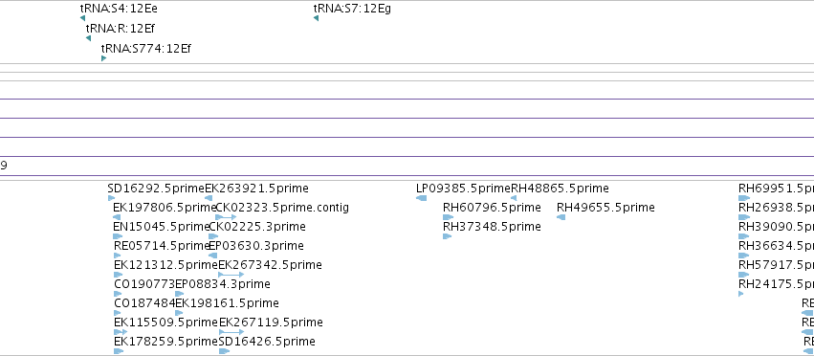Screen dimensions: 814x356
Task: Open the RH49655.5prime text label
Action: pyautogui.click(x=605, y=208)
